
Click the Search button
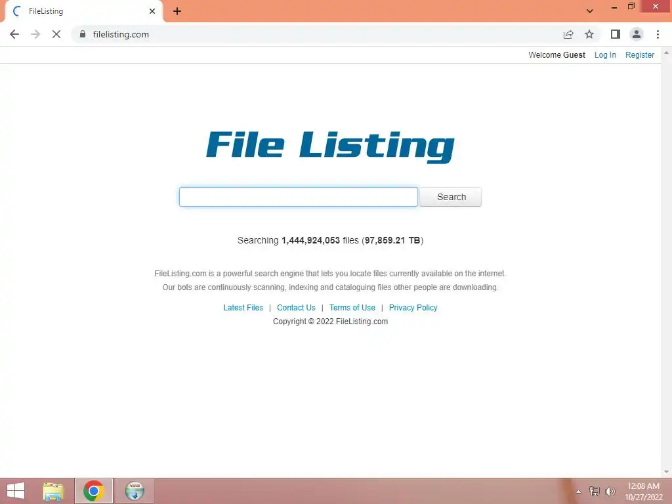pyautogui.click(x=450, y=197)
